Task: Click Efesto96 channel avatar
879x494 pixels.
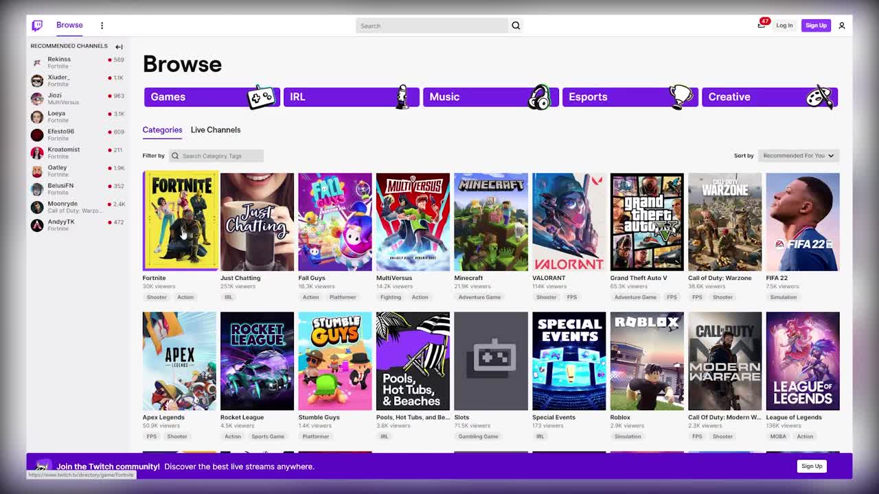Action: (37, 134)
